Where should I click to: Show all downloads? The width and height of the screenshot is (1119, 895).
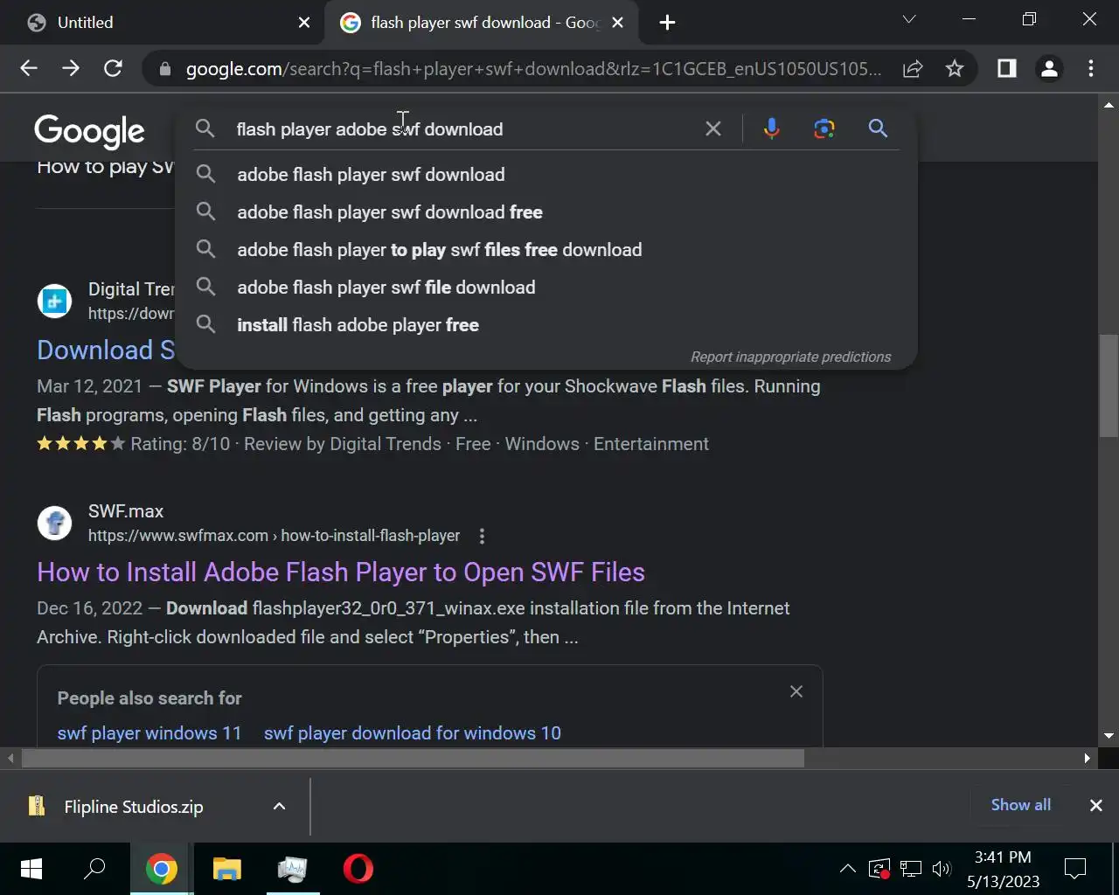click(1020, 805)
